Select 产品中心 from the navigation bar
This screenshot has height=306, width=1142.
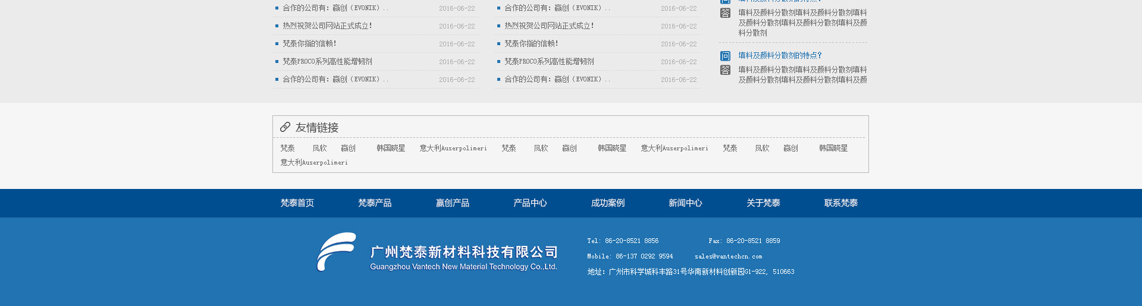coord(530,203)
